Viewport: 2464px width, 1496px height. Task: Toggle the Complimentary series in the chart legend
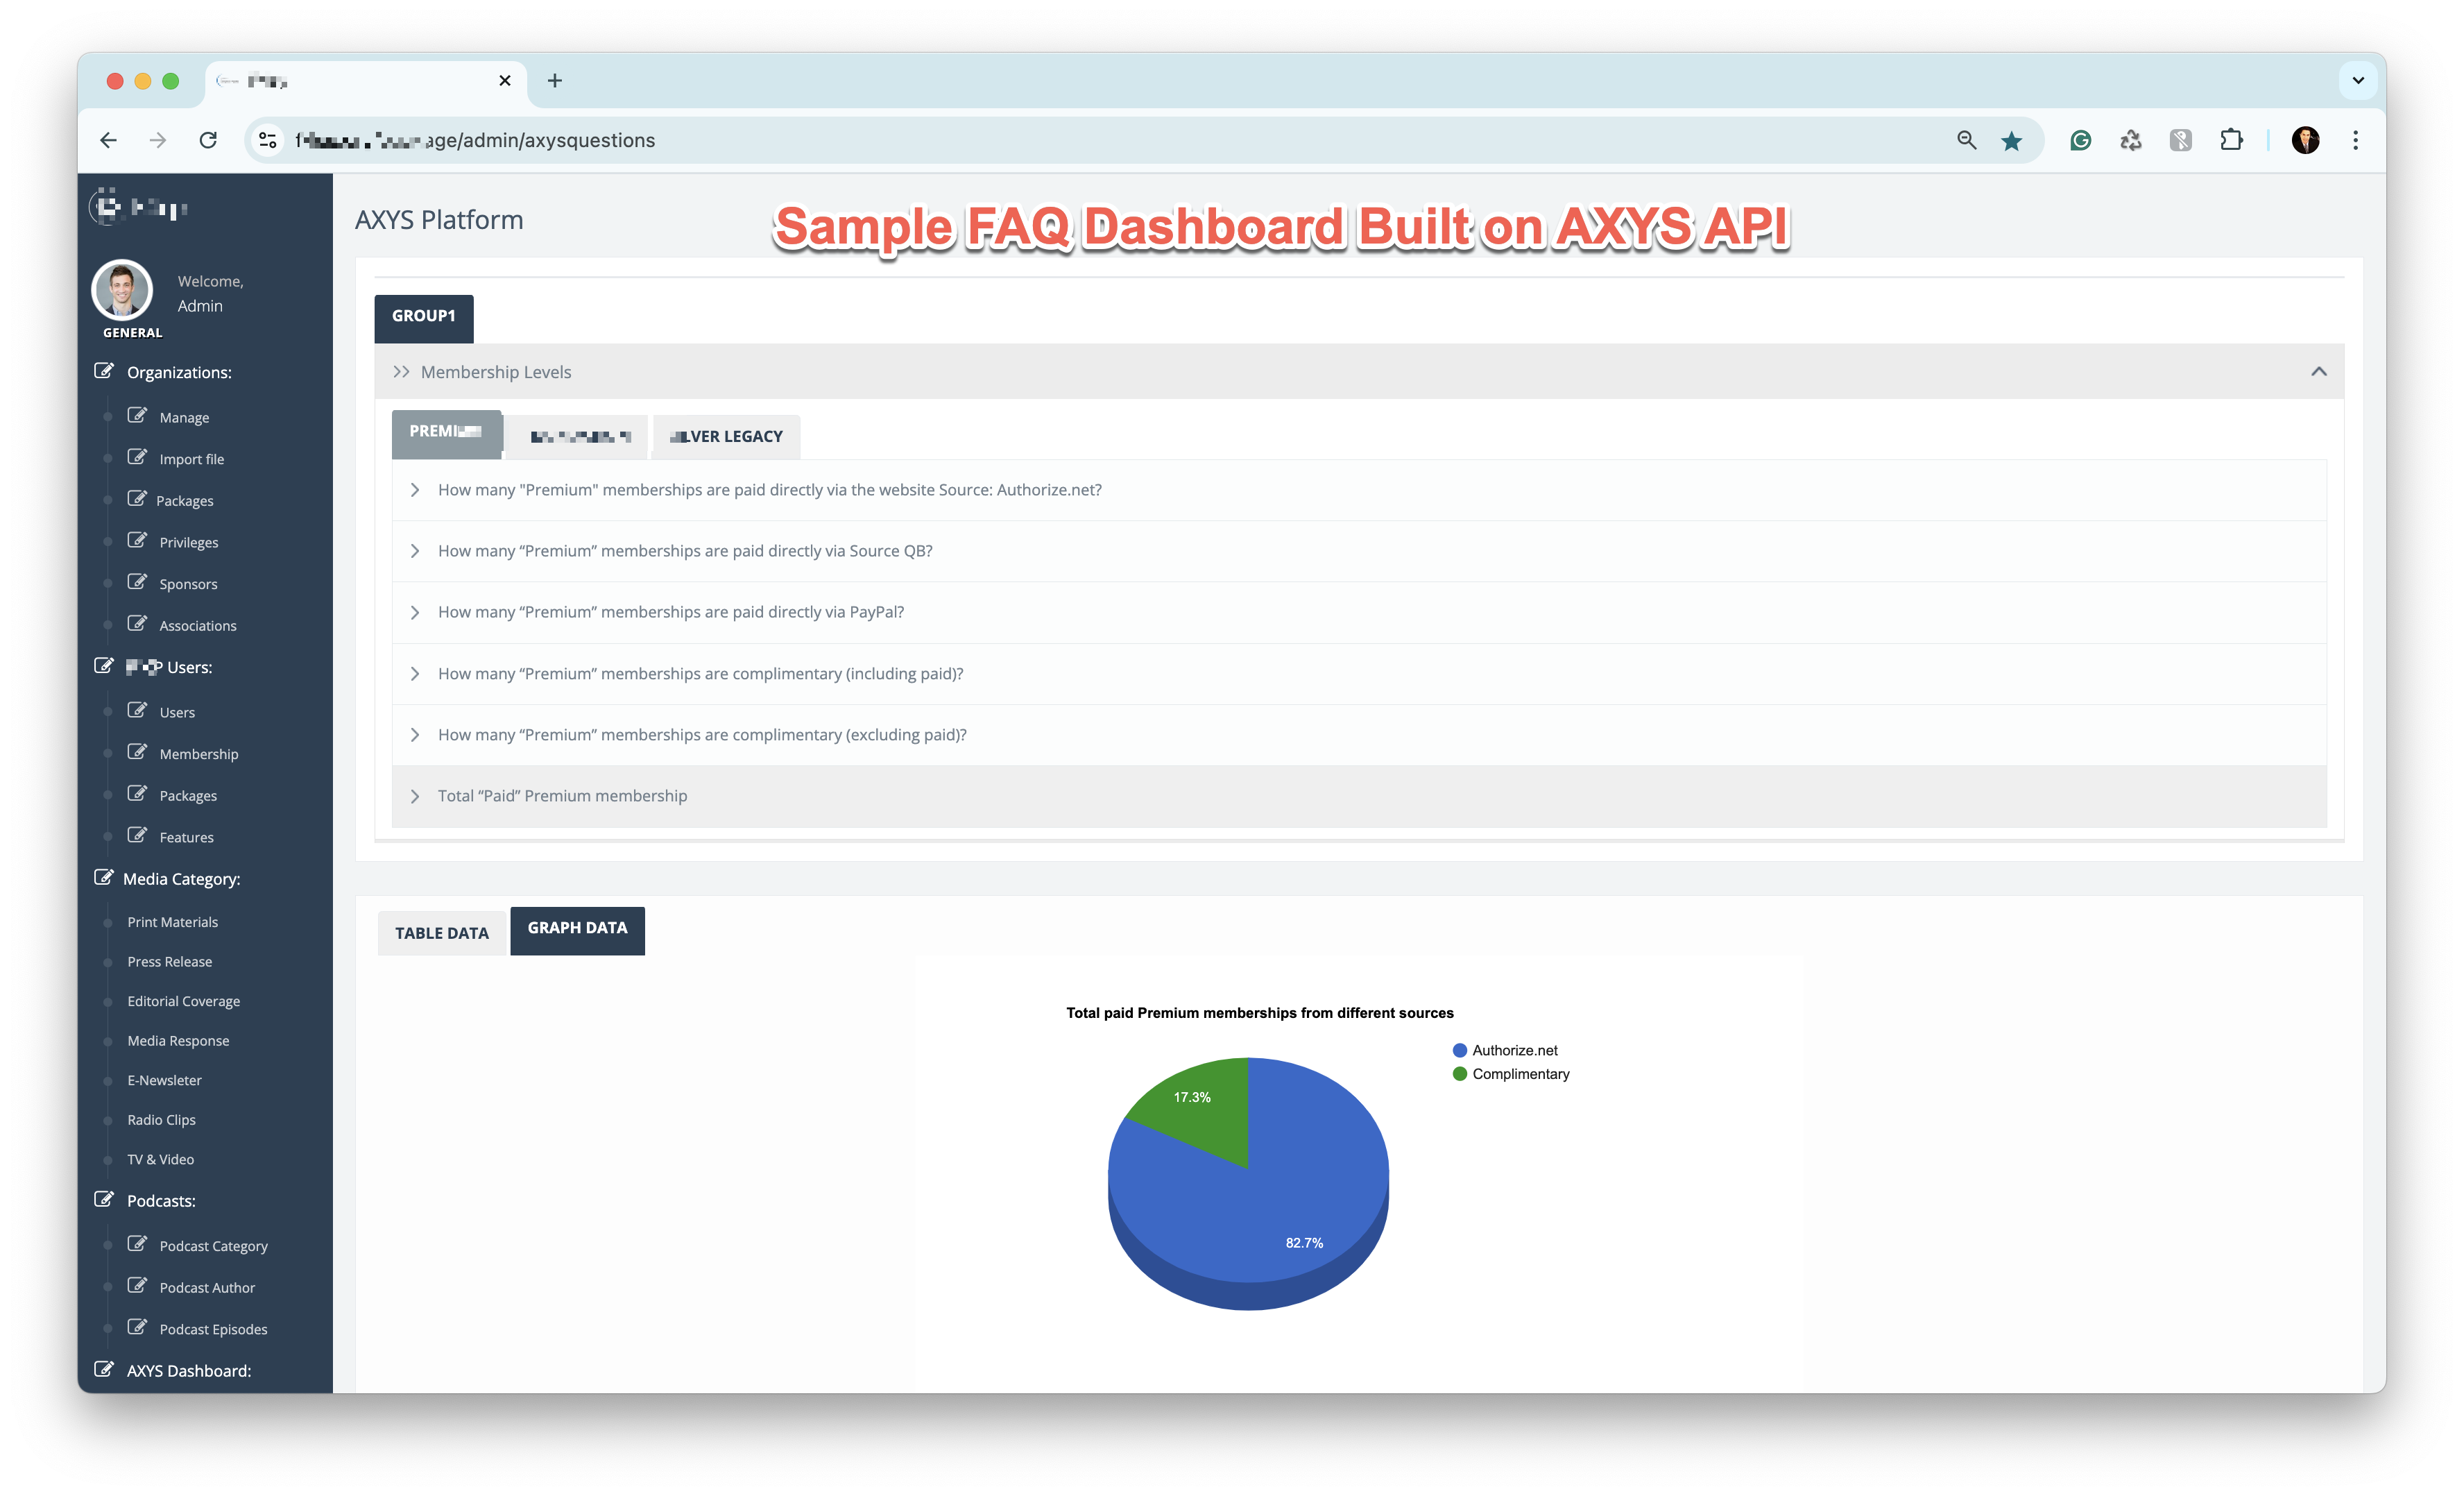tap(1521, 1074)
